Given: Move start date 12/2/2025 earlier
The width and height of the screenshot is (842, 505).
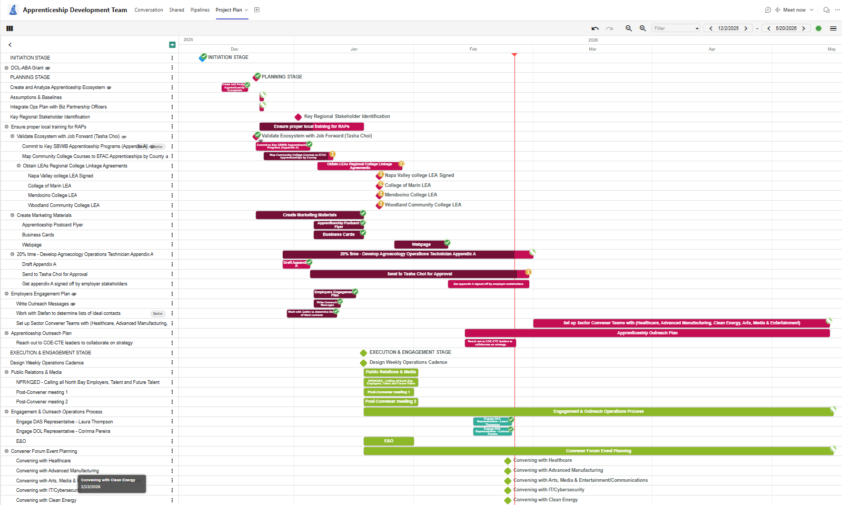Looking at the screenshot, I should (711, 28).
